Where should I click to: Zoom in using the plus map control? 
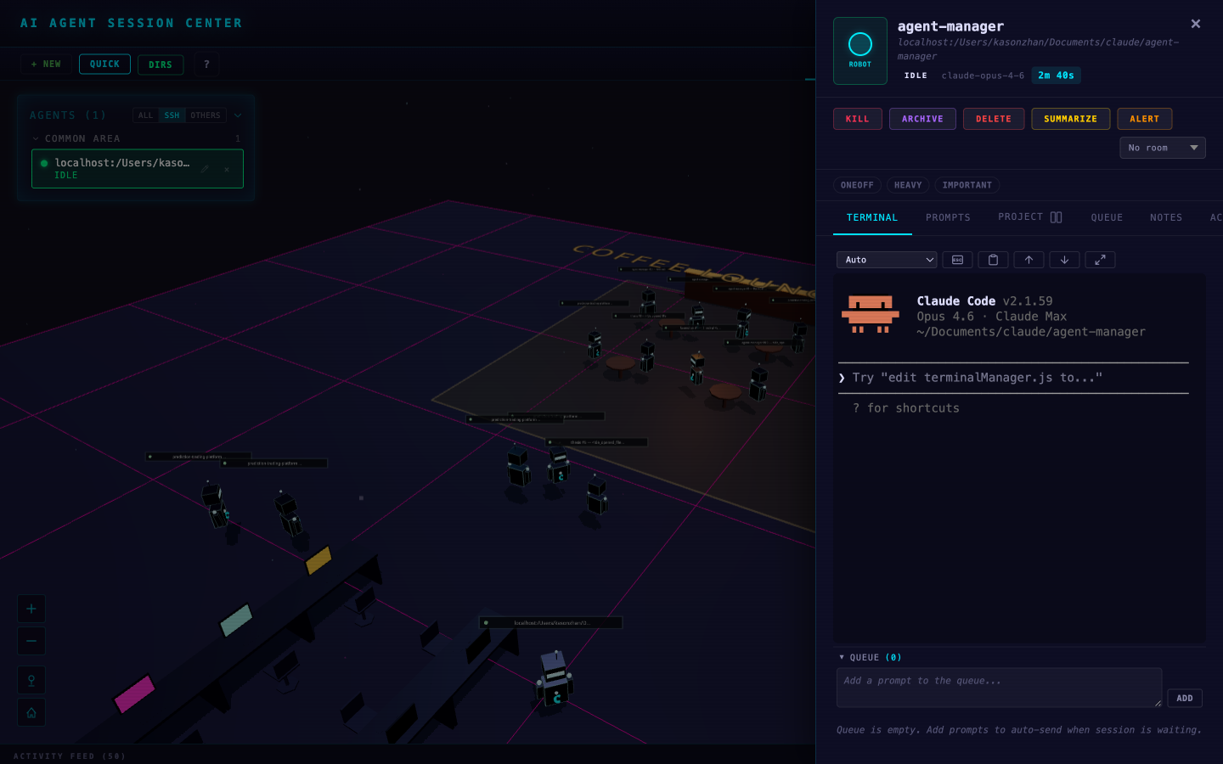31,609
